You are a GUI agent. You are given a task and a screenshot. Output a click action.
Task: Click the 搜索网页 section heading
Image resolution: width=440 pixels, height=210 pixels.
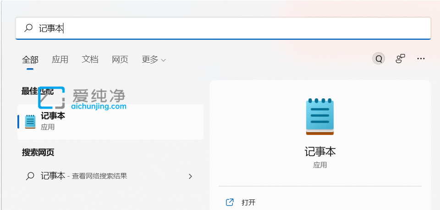pyautogui.click(x=38, y=152)
